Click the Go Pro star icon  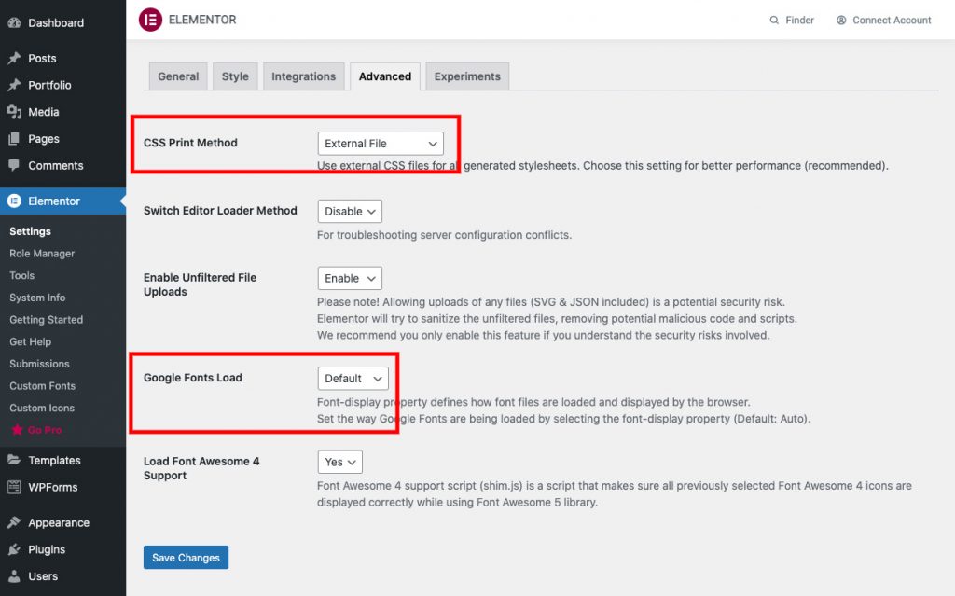point(17,430)
